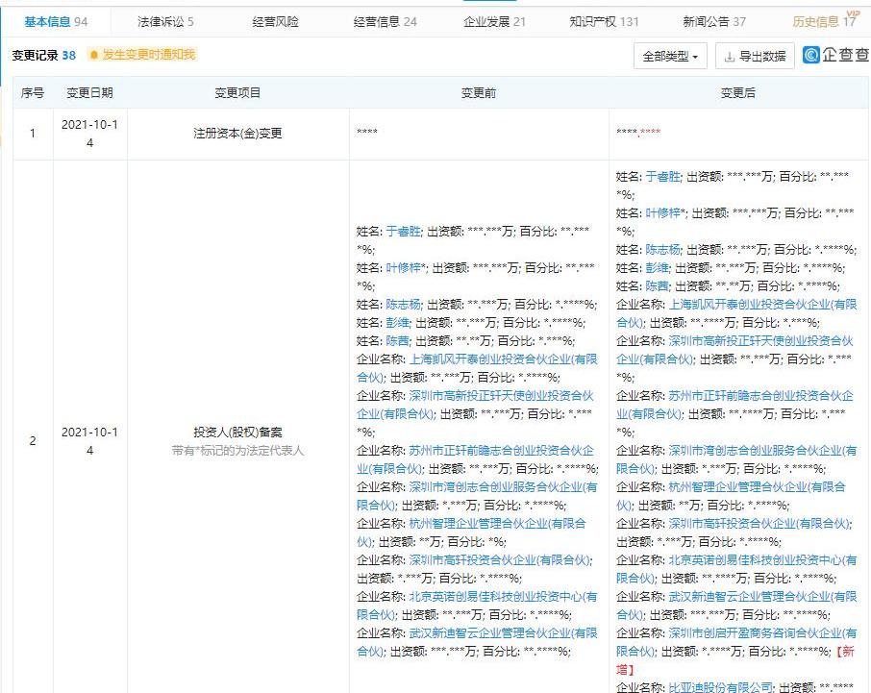Viewport: 871px width, 693px height.
Task: Open 叶修梓 link in 变更前 column
Action: coord(403,267)
